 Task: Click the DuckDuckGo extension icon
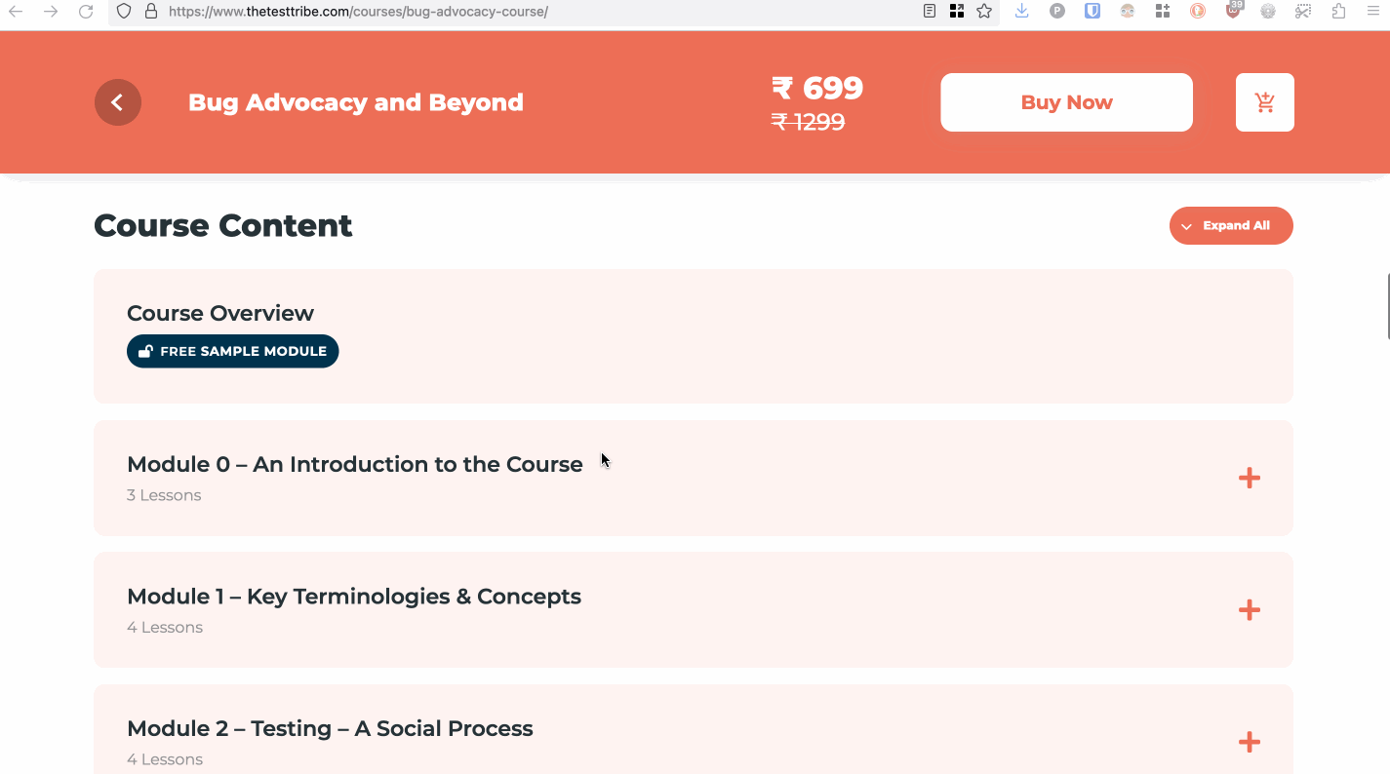click(1198, 12)
